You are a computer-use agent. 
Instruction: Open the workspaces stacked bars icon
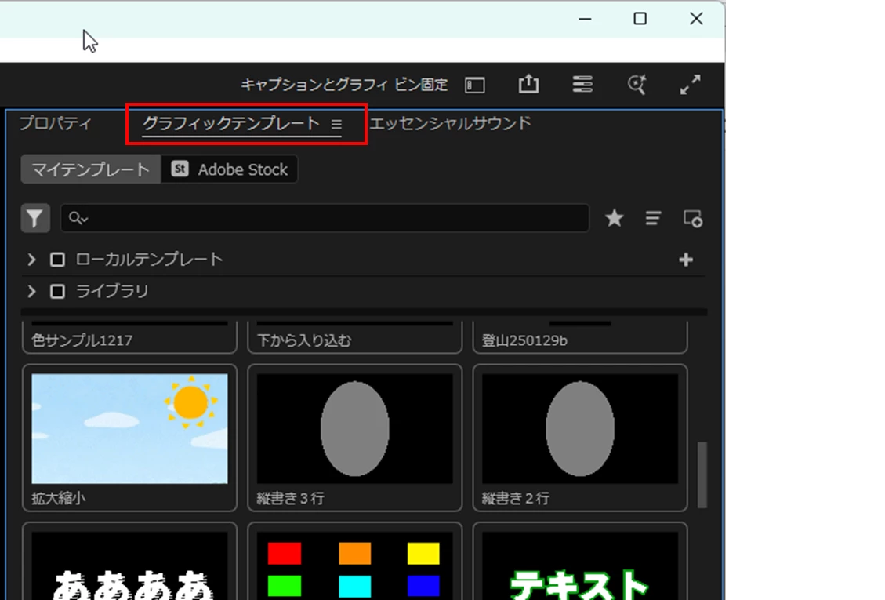click(582, 84)
